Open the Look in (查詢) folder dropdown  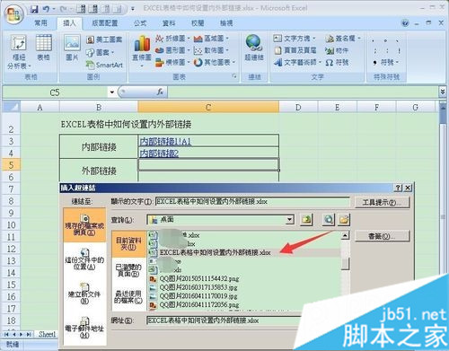click(x=289, y=220)
